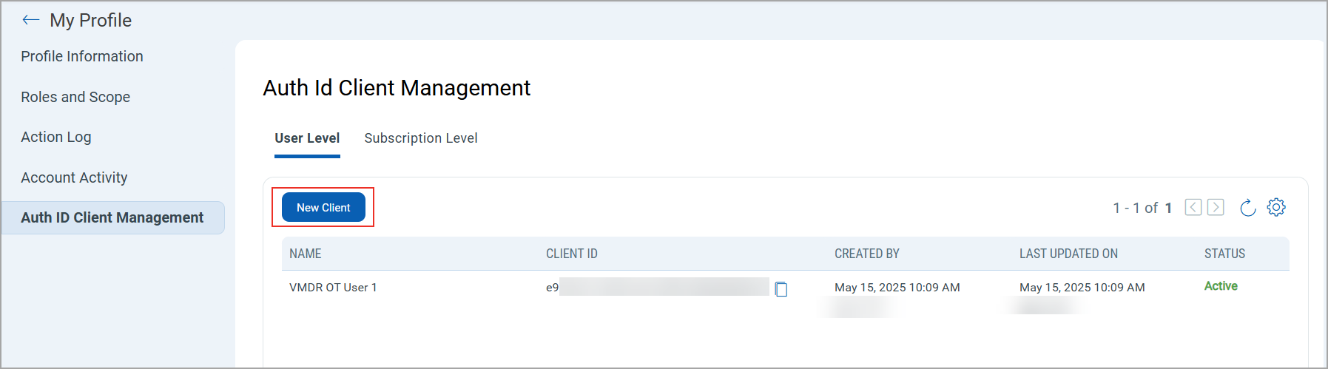Viewport: 1328px width, 369px height.
Task: Open Roles and Scope section
Action: [x=75, y=97]
